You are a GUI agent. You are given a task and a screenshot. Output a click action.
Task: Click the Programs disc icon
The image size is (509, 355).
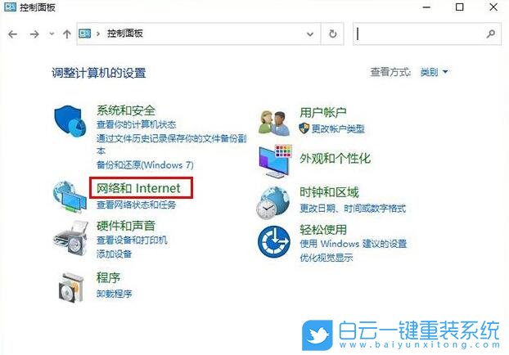70,284
